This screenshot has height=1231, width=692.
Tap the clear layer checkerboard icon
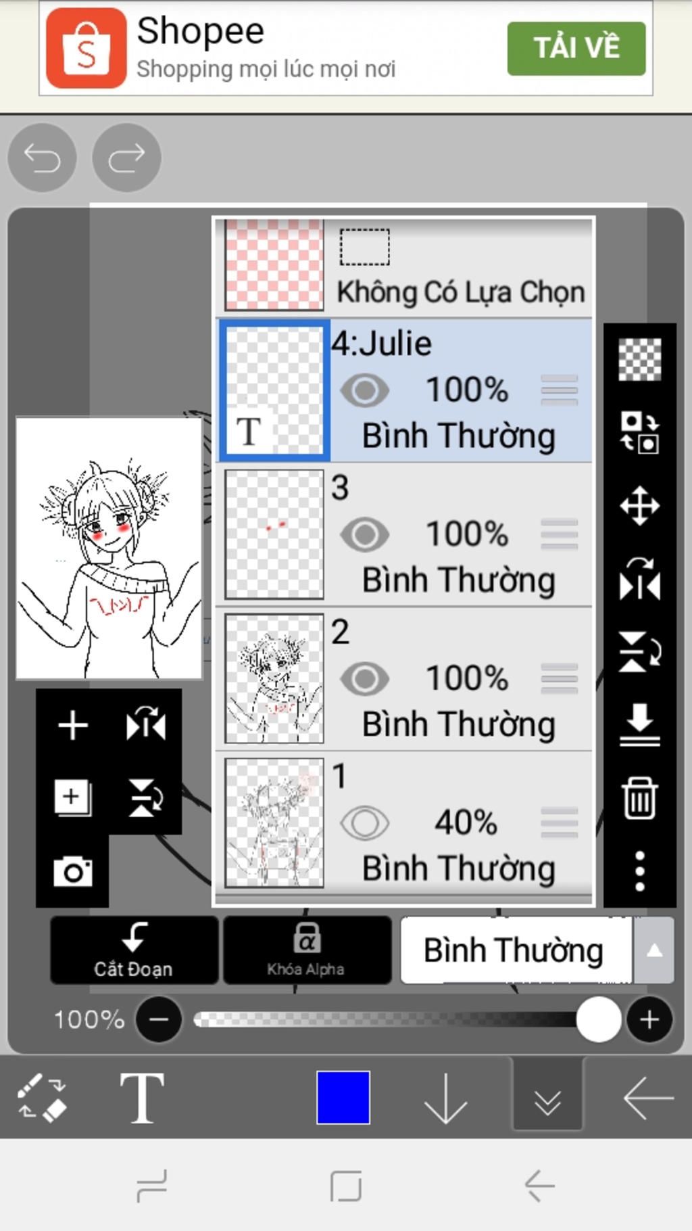click(x=639, y=359)
